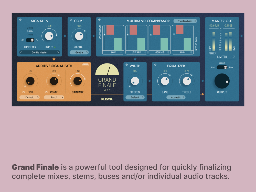The width and height of the screenshot is (256, 192).
Task: Click the v2.0.0 version label
Action: tap(107, 90)
